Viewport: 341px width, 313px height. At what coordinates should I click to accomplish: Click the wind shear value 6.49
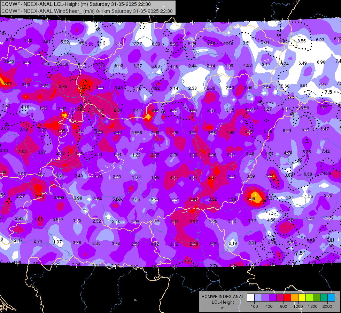coord(302,63)
